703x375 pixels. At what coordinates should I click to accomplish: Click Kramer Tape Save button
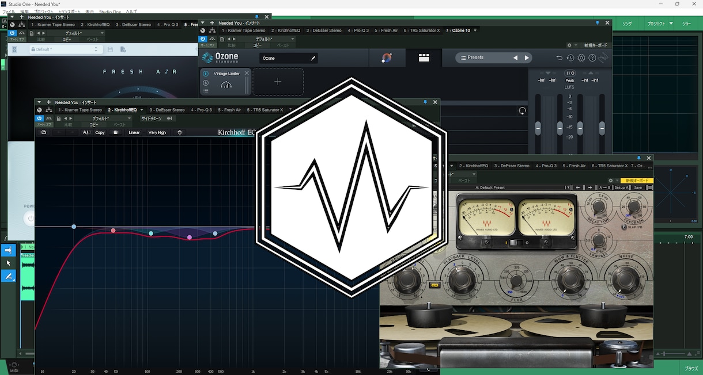638,187
